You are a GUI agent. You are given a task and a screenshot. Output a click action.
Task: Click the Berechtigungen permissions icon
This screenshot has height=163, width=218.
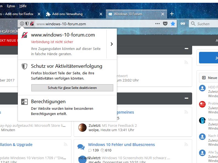24,102
